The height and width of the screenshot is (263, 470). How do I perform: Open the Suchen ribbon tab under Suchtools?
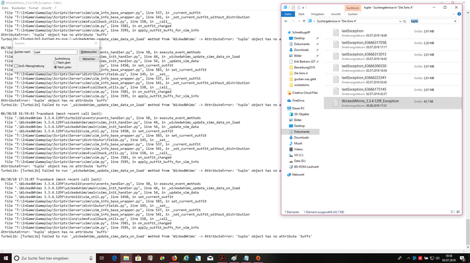(x=352, y=14)
